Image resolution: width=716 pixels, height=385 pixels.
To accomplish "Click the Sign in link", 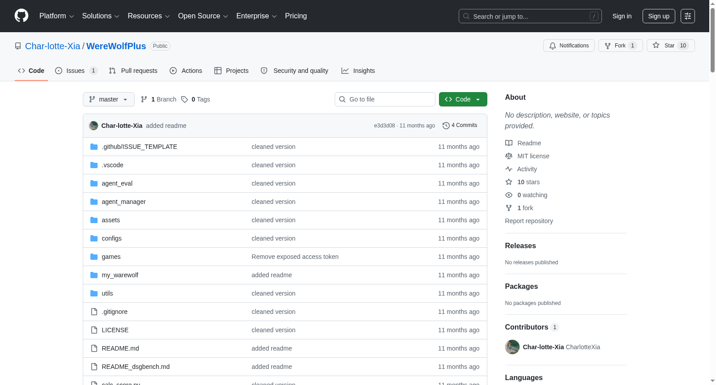I will (x=622, y=16).
